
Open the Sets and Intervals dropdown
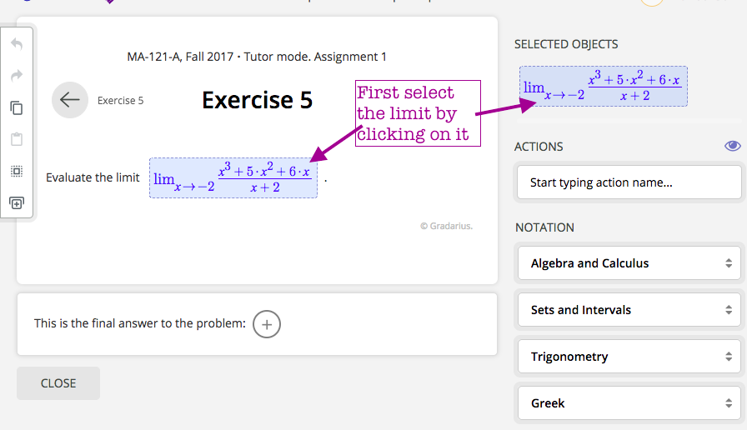[x=629, y=310]
